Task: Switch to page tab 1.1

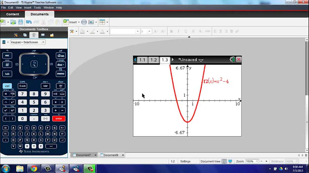Action: pyautogui.click(x=142, y=60)
